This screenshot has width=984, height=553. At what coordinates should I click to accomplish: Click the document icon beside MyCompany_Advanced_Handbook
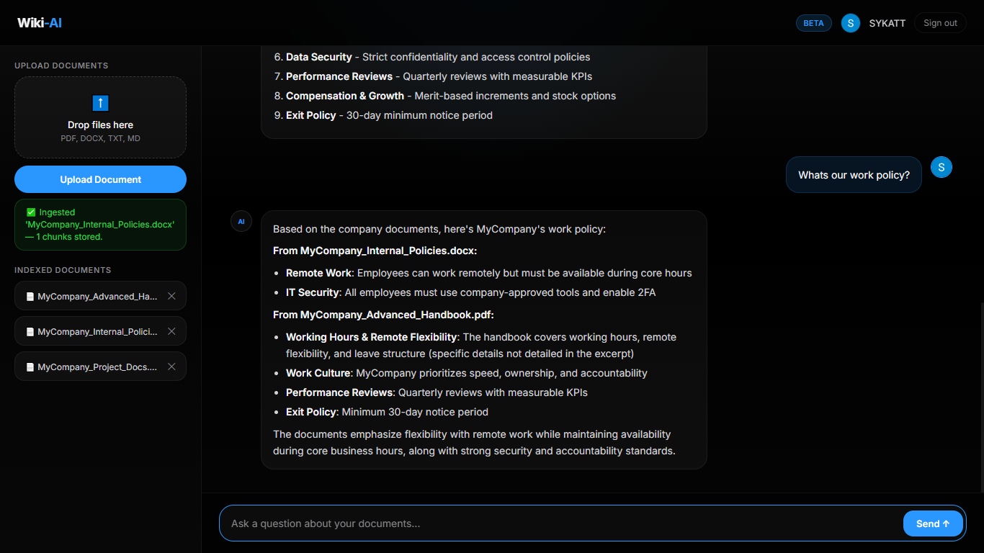[x=30, y=295]
